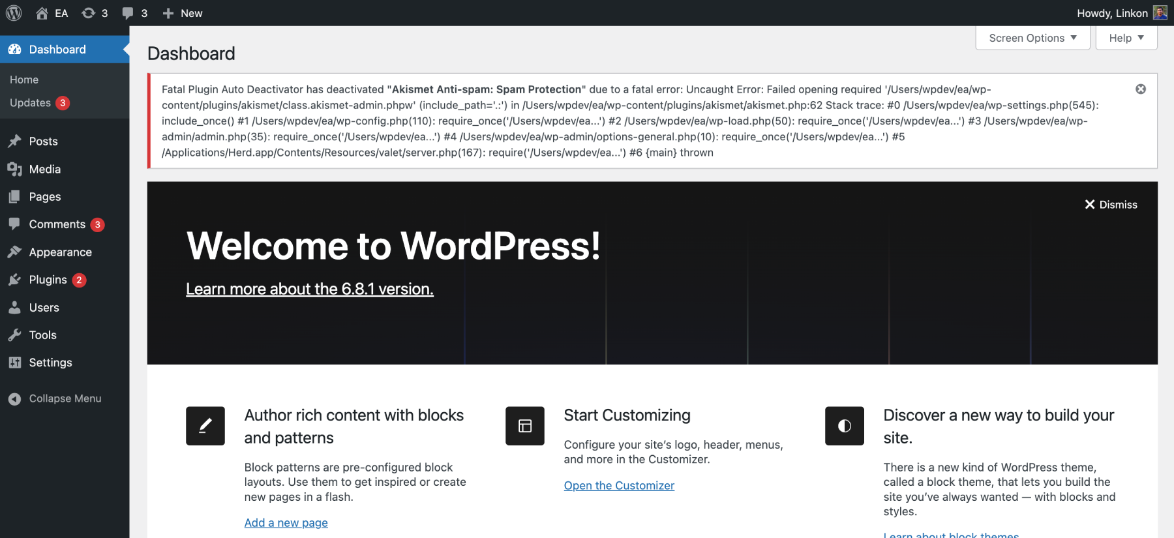The height and width of the screenshot is (538, 1174).
Task: Click the Users person icon
Action: (14, 307)
